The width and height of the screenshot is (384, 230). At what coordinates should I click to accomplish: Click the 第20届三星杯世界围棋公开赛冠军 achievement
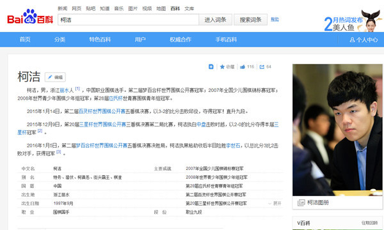point(216,203)
